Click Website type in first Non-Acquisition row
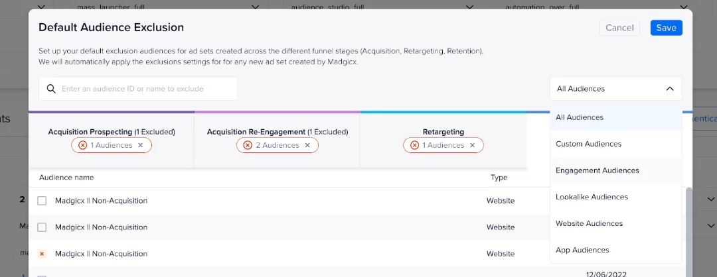The image size is (717, 277). 501,201
